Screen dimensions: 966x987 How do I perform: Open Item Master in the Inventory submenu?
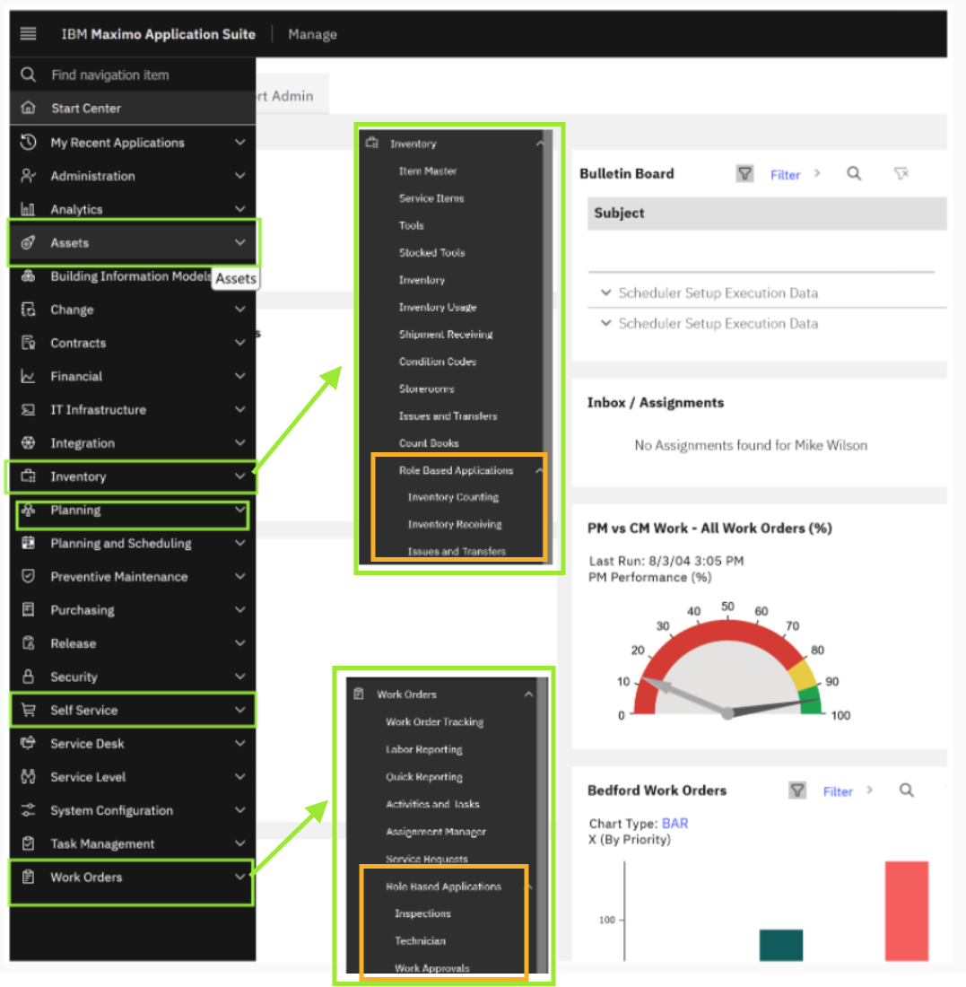tap(428, 171)
